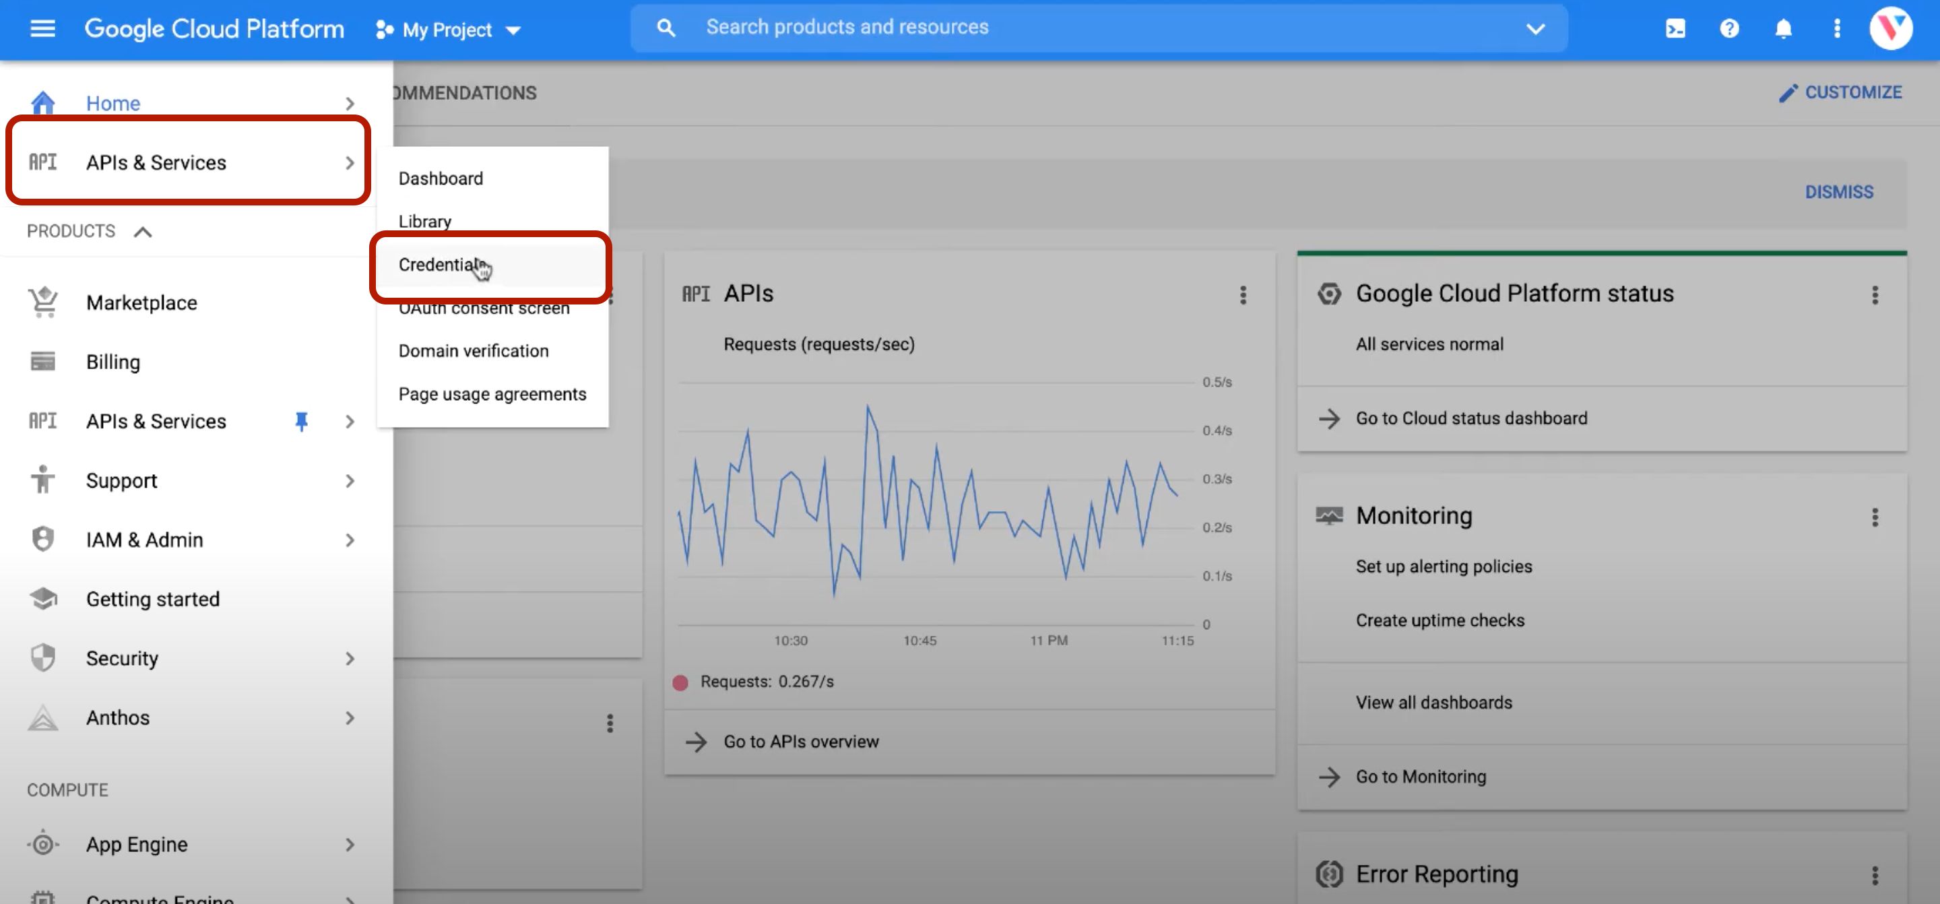1940x904 pixels.
Task: Choose Domain verification menu item
Action: pyautogui.click(x=473, y=351)
